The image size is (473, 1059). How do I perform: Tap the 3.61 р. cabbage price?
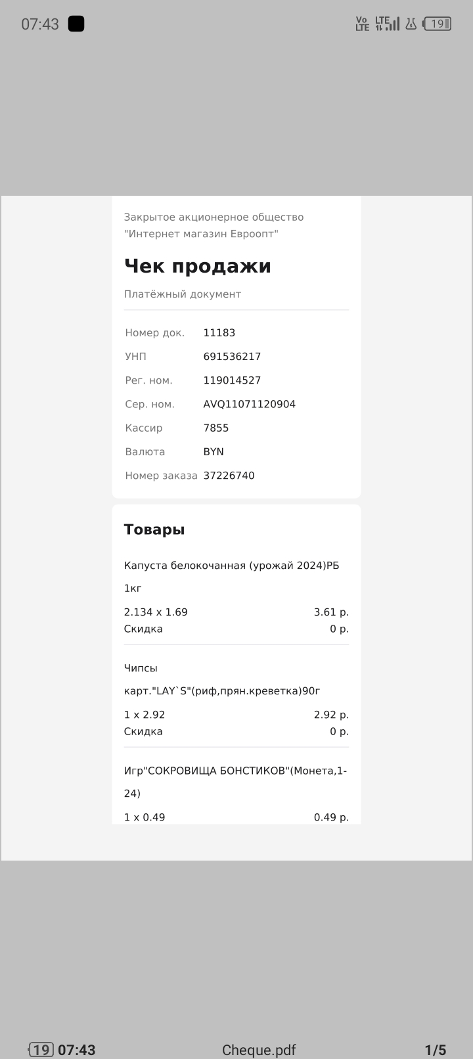click(331, 612)
